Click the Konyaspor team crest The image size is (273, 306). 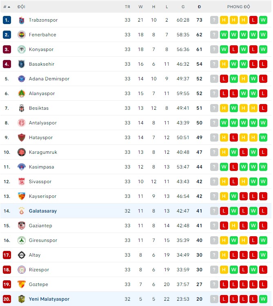22,49
